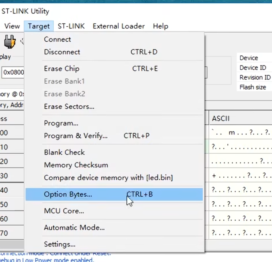Open Erase Sectors... dialog
The image size is (272, 262).
(x=114, y=107)
